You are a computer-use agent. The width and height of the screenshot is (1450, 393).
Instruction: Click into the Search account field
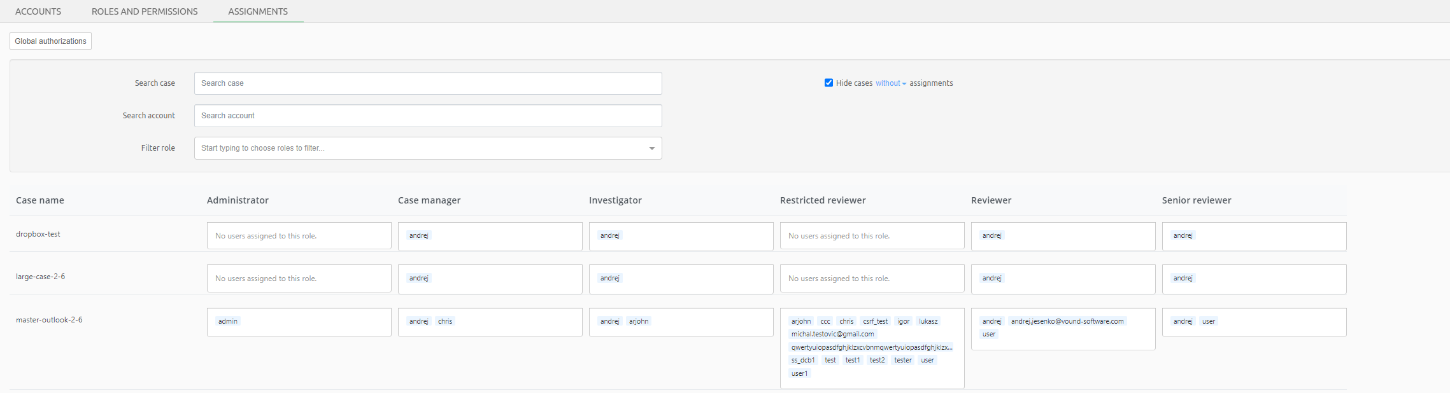tap(427, 116)
